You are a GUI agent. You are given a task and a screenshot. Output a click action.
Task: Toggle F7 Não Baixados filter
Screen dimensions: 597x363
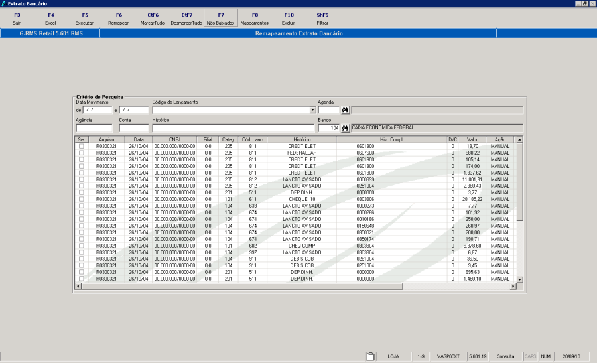[220, 19]
